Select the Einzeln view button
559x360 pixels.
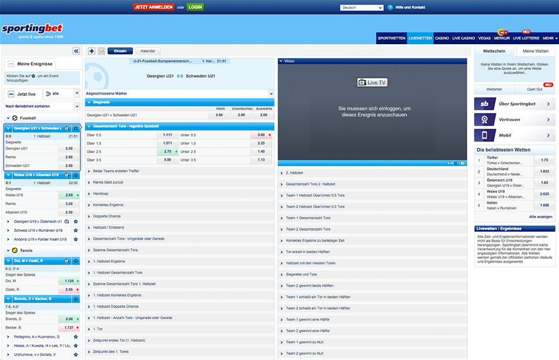pos(120,51)
